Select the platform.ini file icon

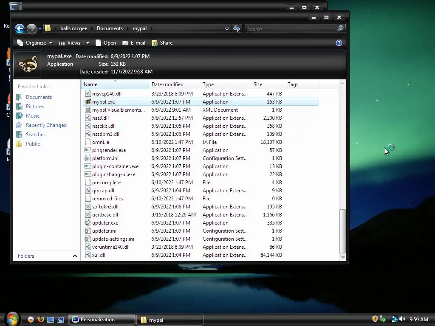[x=88, y=158]
